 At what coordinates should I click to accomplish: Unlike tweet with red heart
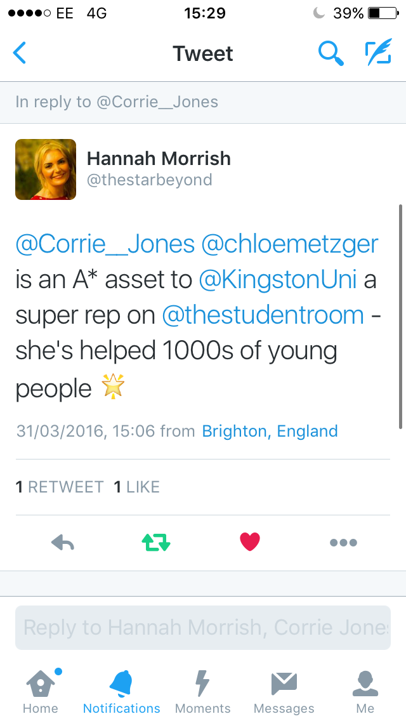tap(250, 542)
